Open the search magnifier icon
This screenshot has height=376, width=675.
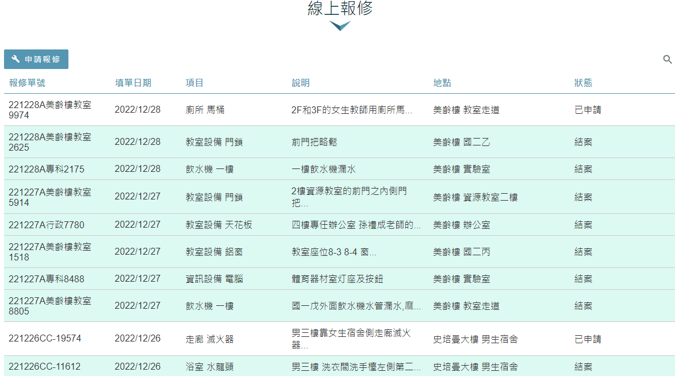click(x=668, y=59)
